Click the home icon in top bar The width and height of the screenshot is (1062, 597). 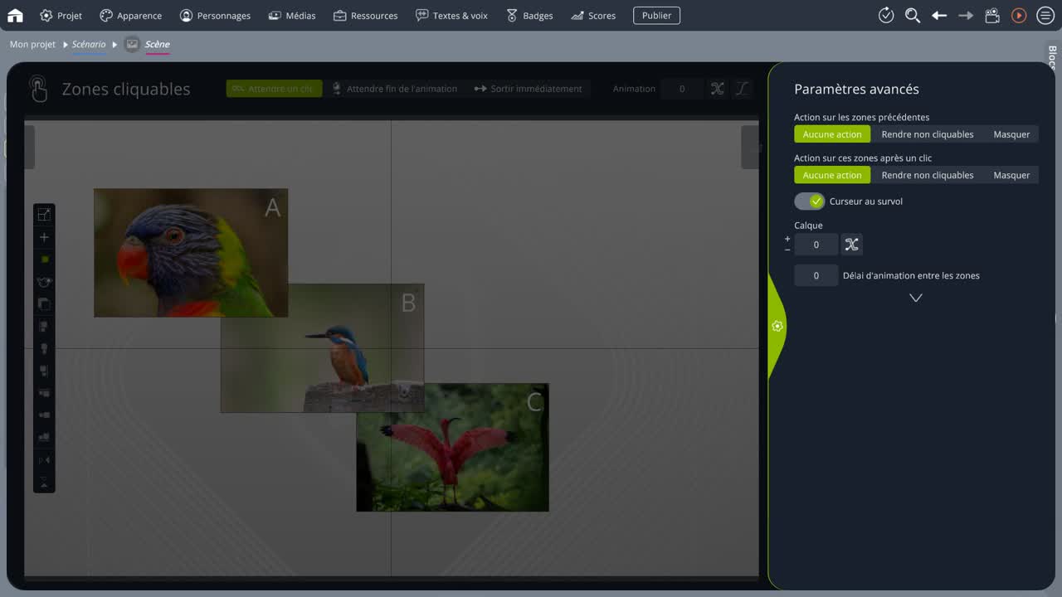tap(15, 15)
